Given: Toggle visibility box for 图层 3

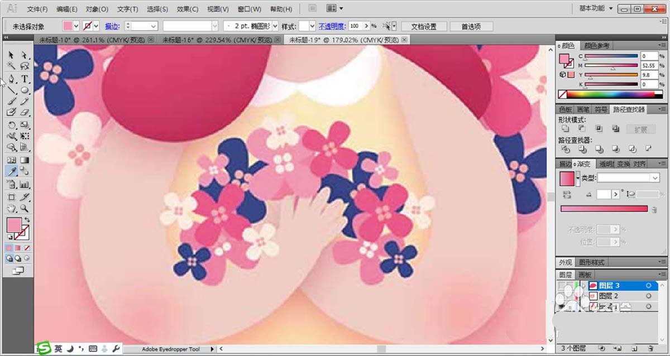Looking at the screenshot, I should [x=563, y=286].
